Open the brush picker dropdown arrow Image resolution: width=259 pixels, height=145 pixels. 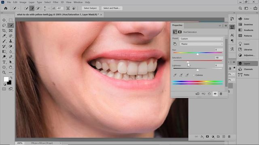point(49,8)
